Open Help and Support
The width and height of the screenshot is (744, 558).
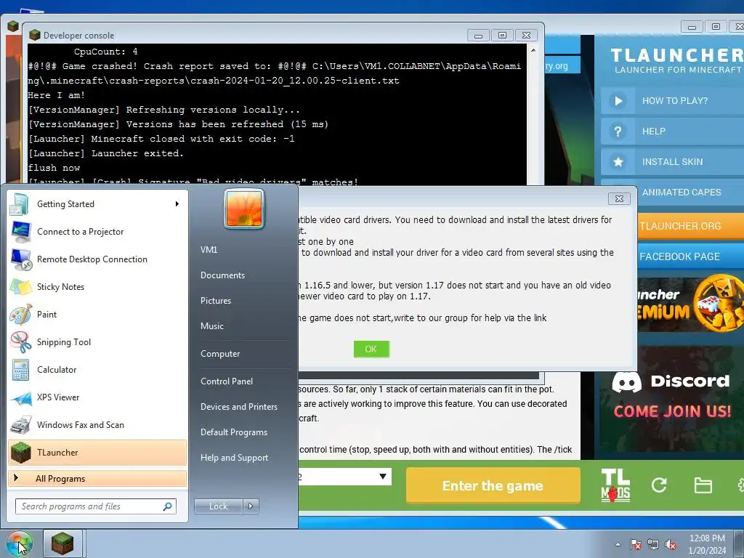(x=234, y=458)
